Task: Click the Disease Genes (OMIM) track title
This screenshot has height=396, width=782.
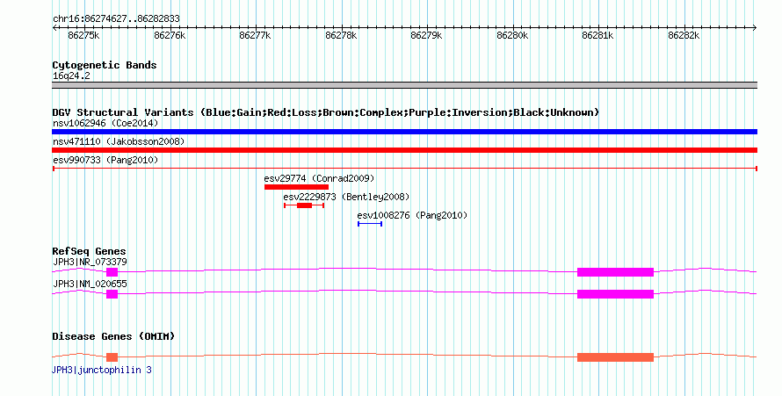Action: pyautogui.click(x=113, y=336)
